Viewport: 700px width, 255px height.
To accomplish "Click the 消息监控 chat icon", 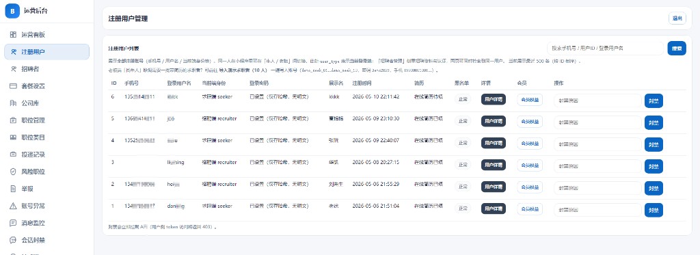I will pos(14,223).
